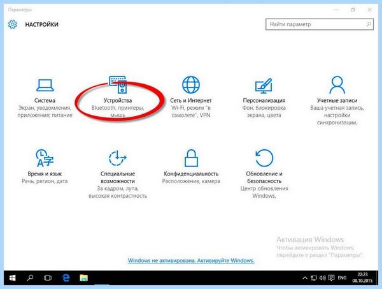Select the Персонализация category label

click(264, 100)
